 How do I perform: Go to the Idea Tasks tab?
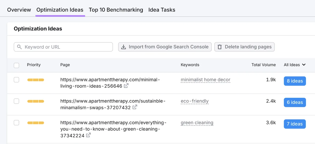click(x=162, y=10)
